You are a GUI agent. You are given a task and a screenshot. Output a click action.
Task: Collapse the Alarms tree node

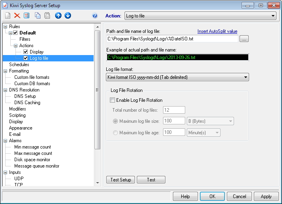5,141
